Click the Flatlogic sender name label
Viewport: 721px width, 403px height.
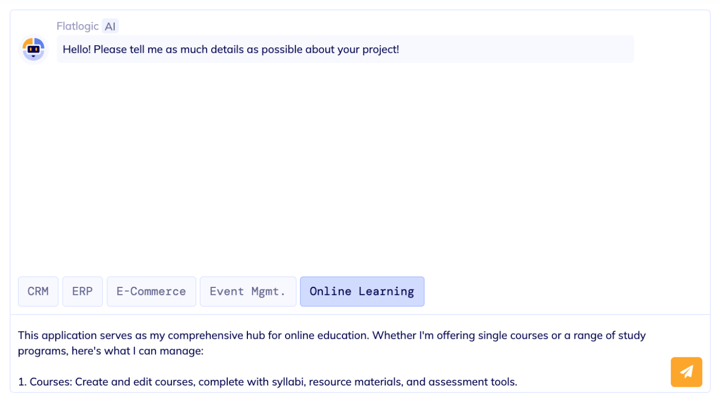pyautogui.click(x=77, y=26)
